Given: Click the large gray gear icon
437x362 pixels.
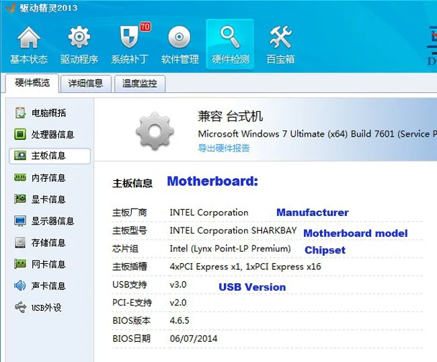Looking at the screenshot, I should coord(155,131).
